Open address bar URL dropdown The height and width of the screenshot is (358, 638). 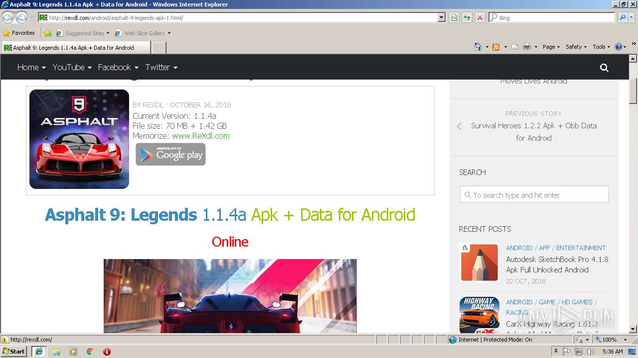[441, 17]
